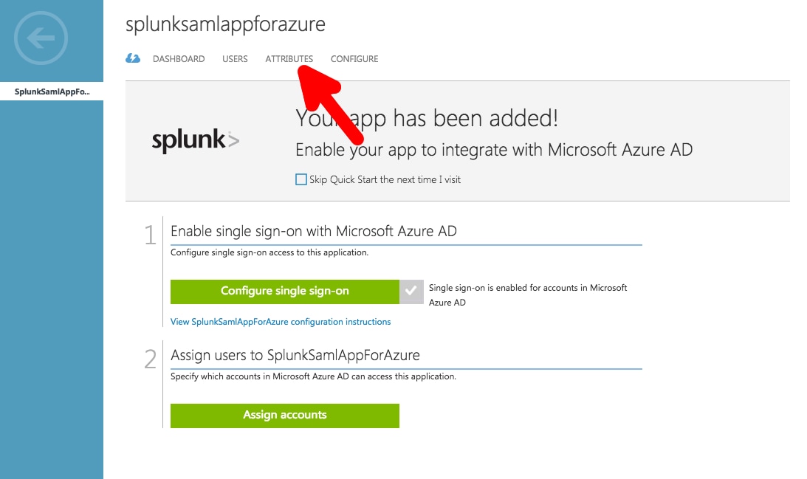Tick the Skip Quick Start checkbox

click(301, 179)
